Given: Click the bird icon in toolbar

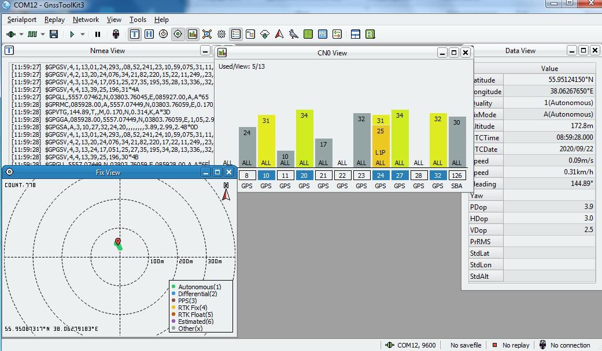Looking at the screenshot, I should 294,35.
